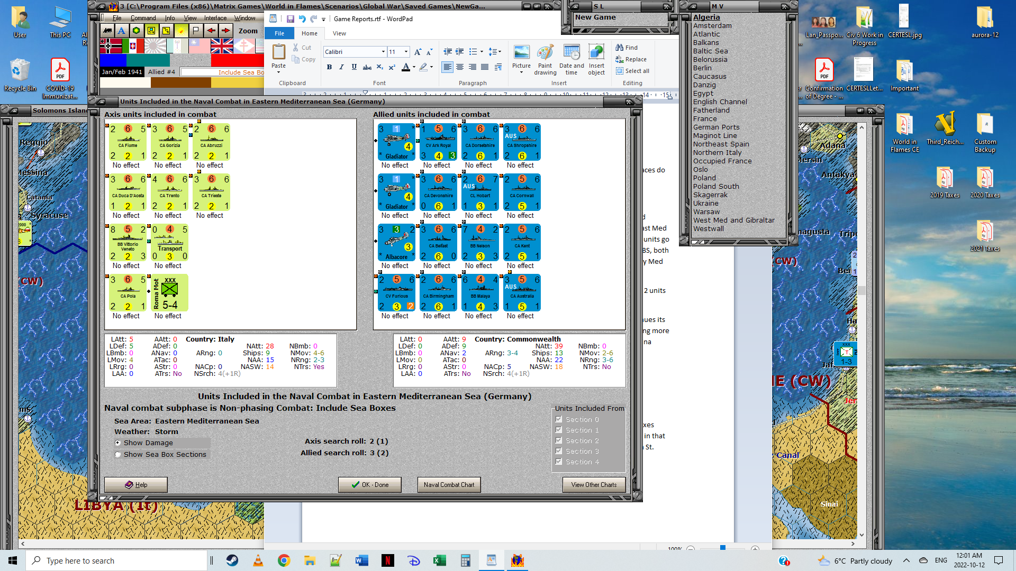
Task: Open the Naval Combat Chart button
Action: [x=449, y=485]
